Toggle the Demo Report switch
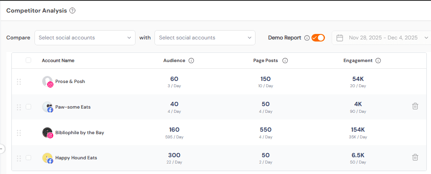The image size is (431, 174). click(318, 38)
